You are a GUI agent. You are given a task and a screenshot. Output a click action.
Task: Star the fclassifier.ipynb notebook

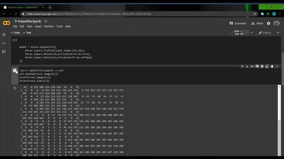click(x=46, y=21)
